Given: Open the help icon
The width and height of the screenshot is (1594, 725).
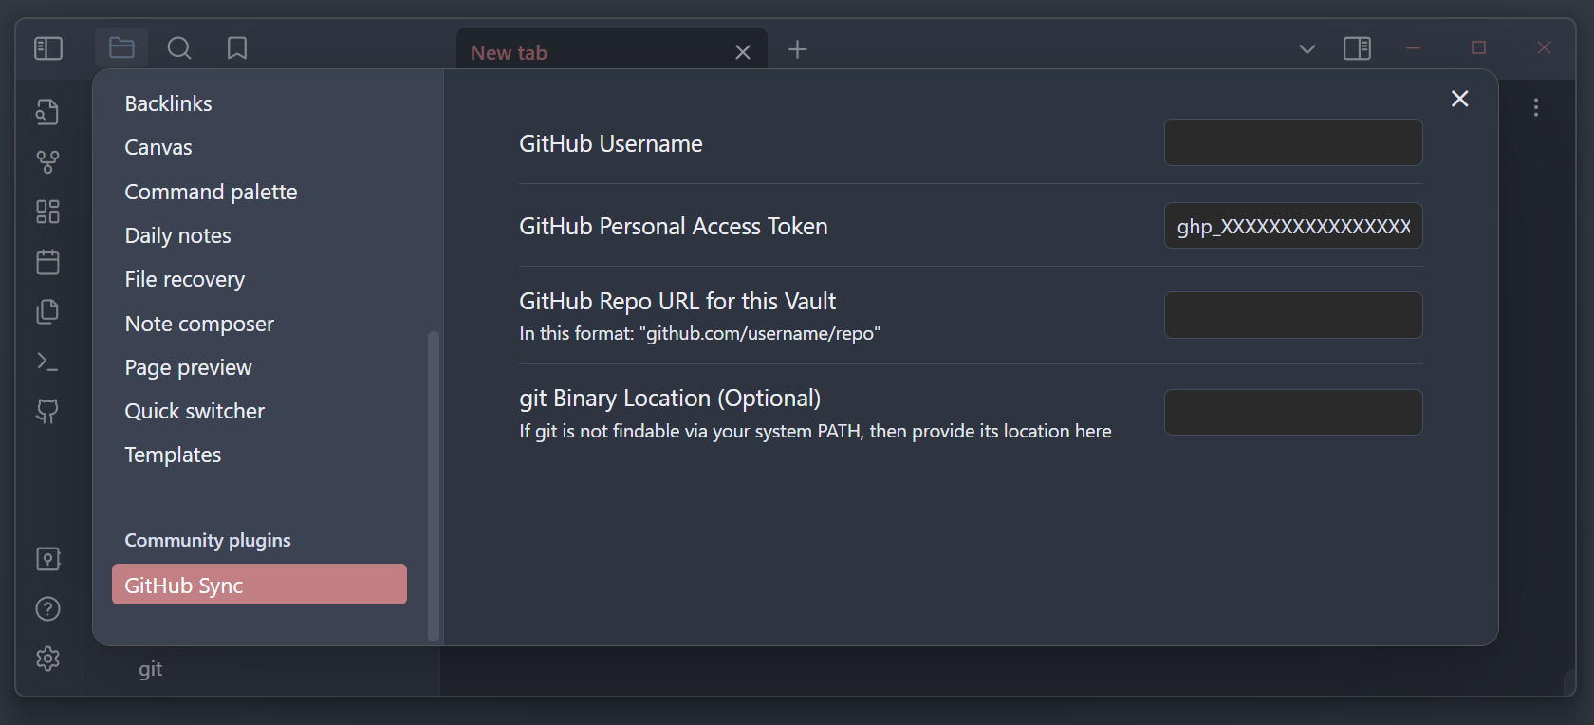Looking at the screenshot, I should pos(47,609).
